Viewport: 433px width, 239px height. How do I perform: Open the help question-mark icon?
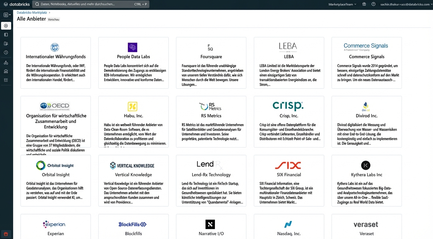click(x=373, y=4)
